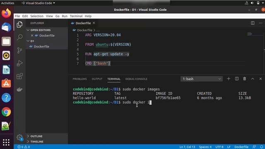
Task: Click the terminal command input line
Action: pyautogui.click(x=112, y=102)
